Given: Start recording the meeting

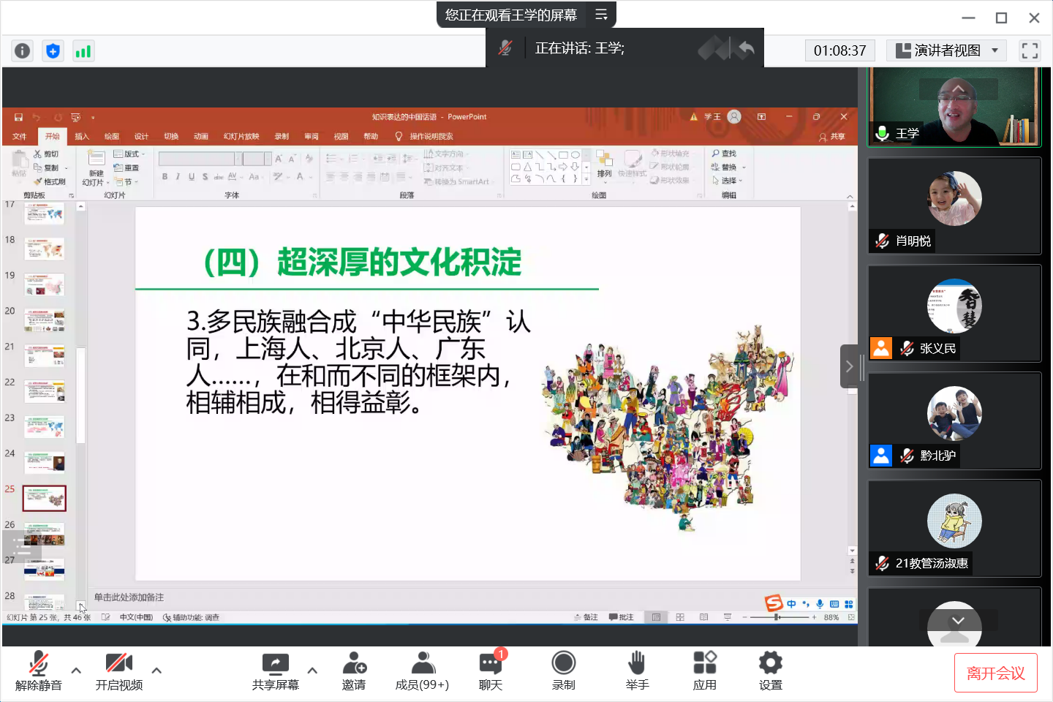Looking at the screenshot, I should [x=563, y=670].
